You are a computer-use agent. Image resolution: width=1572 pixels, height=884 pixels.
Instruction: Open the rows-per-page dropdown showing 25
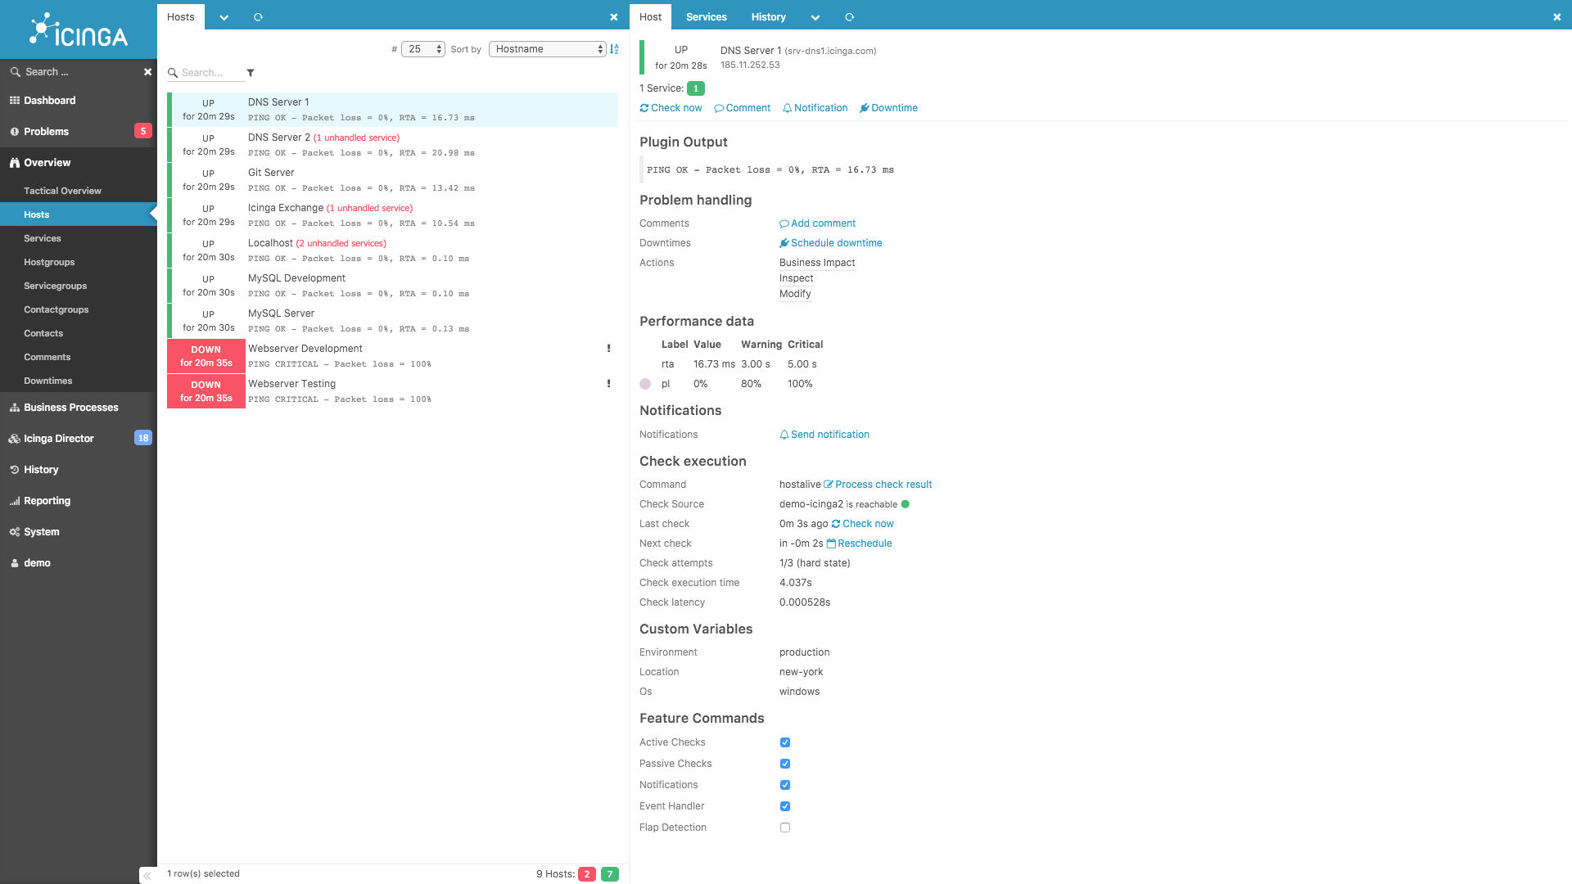(x=423, y=49)
